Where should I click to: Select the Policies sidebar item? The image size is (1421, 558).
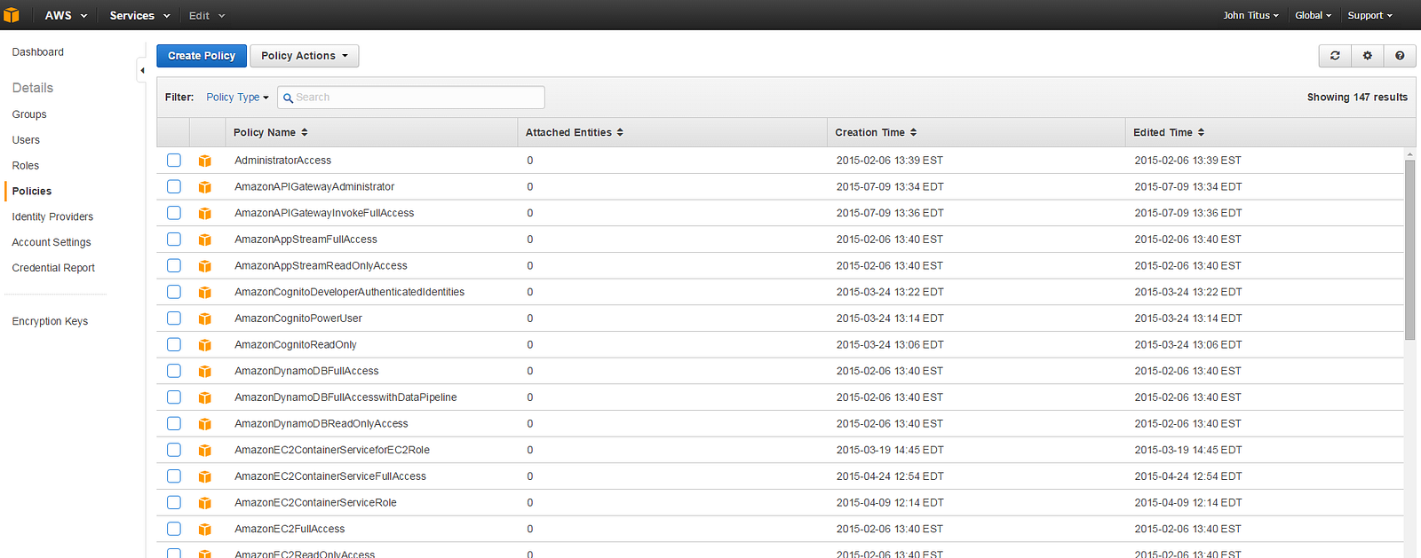[32, 192]
